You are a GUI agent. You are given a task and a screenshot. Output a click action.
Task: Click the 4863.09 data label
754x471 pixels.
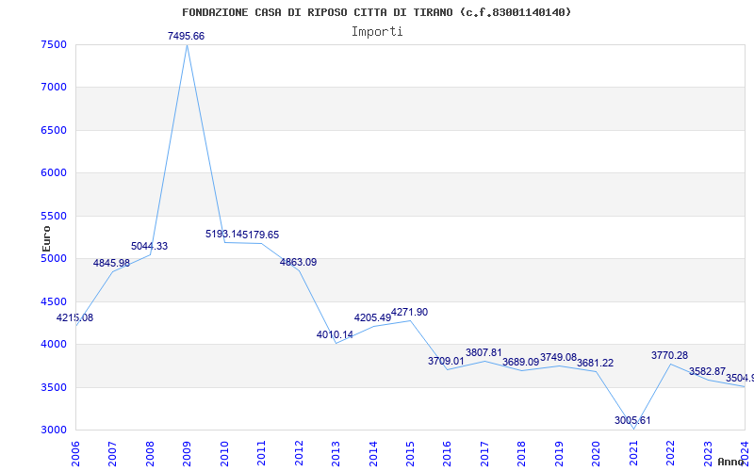coord(298,262)
